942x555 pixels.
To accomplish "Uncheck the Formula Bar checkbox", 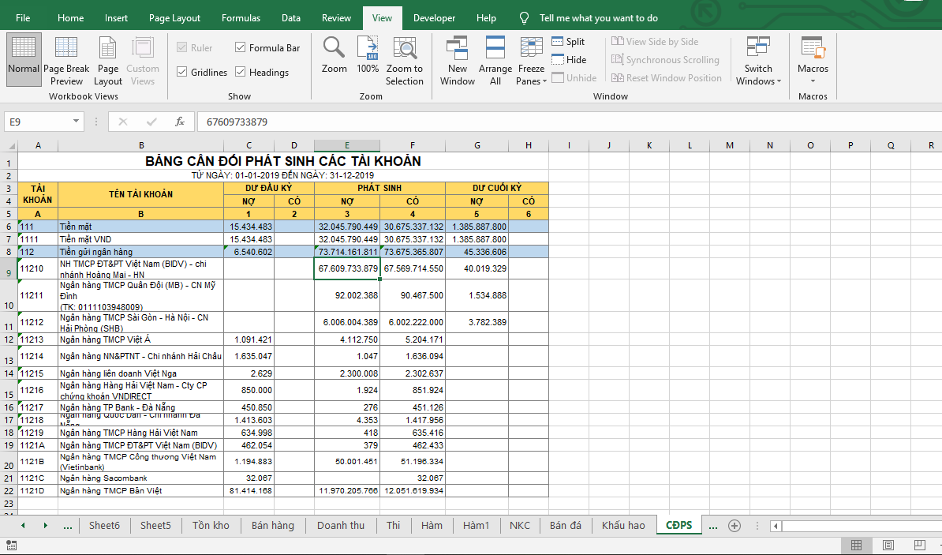I will 241,48.
